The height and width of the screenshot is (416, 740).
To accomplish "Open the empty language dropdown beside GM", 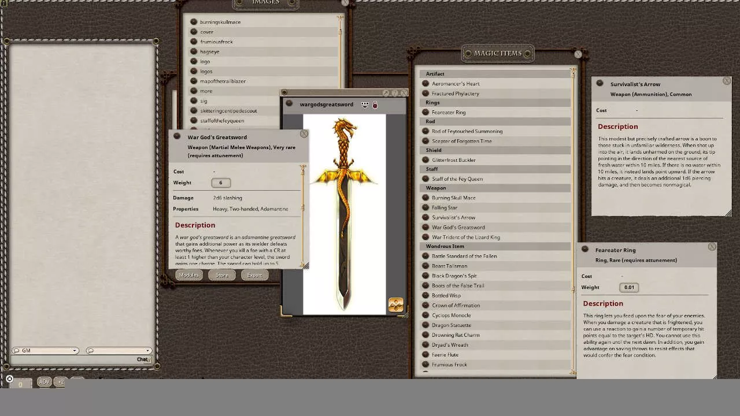I will [119, 351].
